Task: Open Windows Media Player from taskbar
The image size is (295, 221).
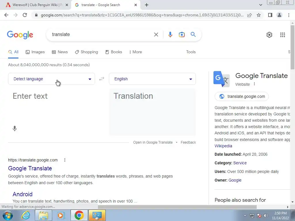Action: (61, 216)
